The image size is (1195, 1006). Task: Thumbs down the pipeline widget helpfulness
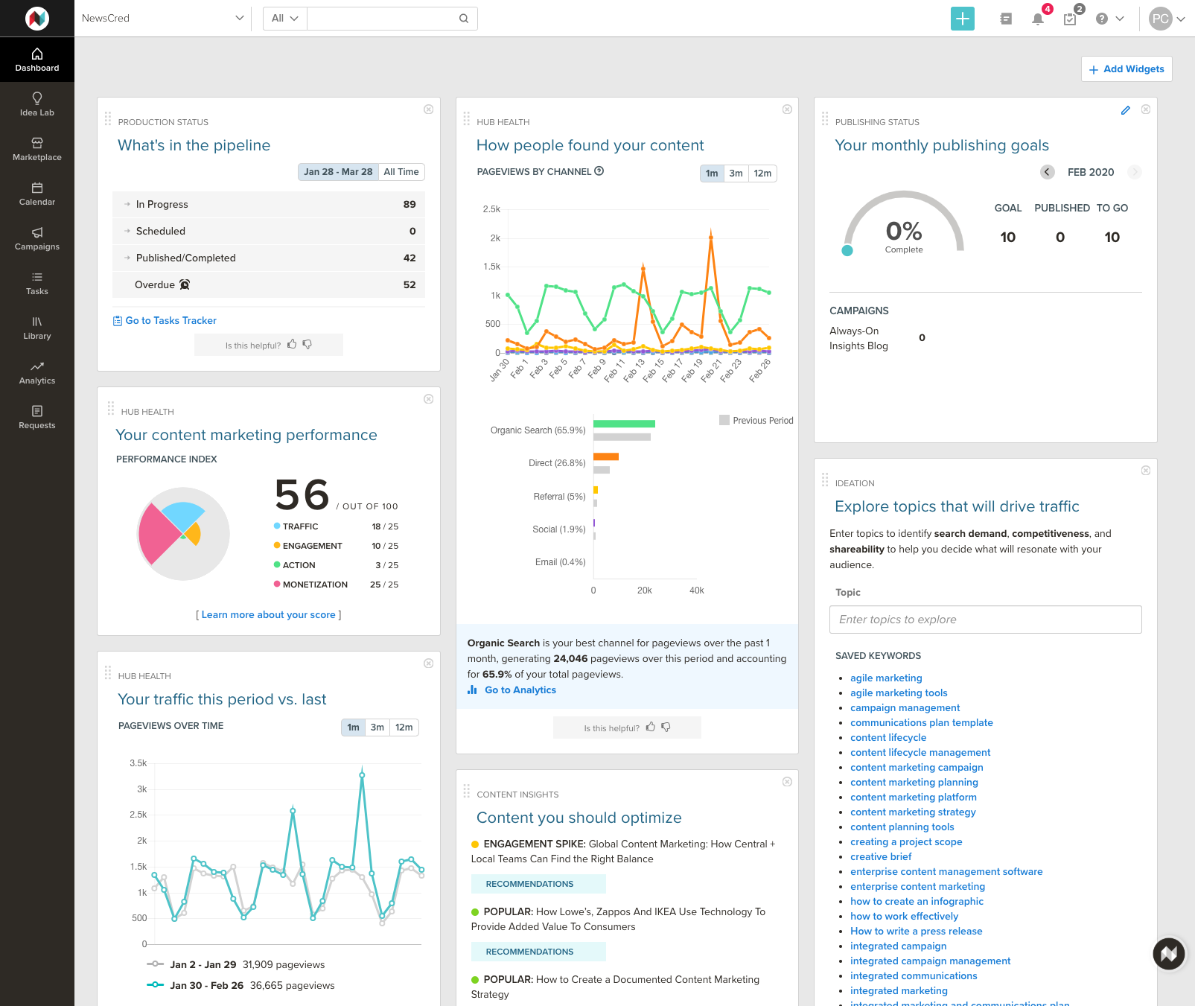point(307,344)
